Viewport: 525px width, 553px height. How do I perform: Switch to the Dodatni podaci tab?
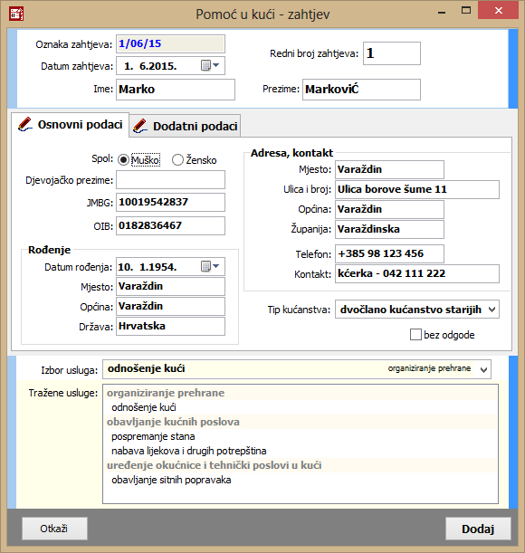[x=186, y=127]
